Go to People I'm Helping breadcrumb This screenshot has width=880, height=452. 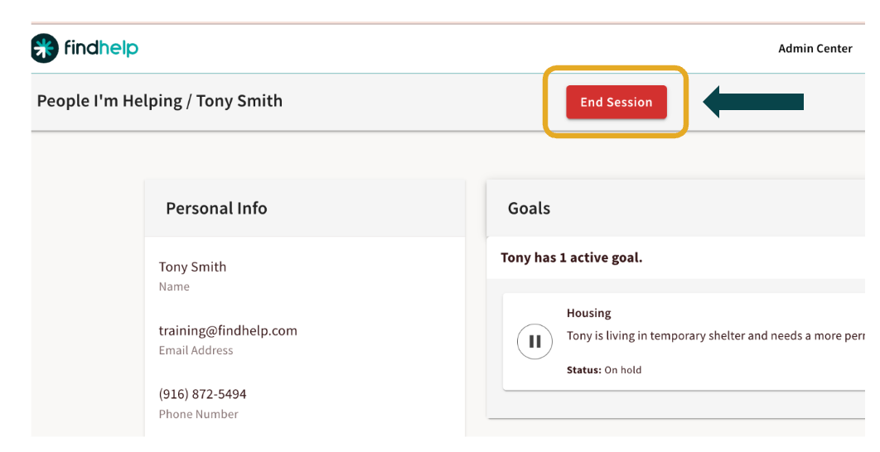109,101
